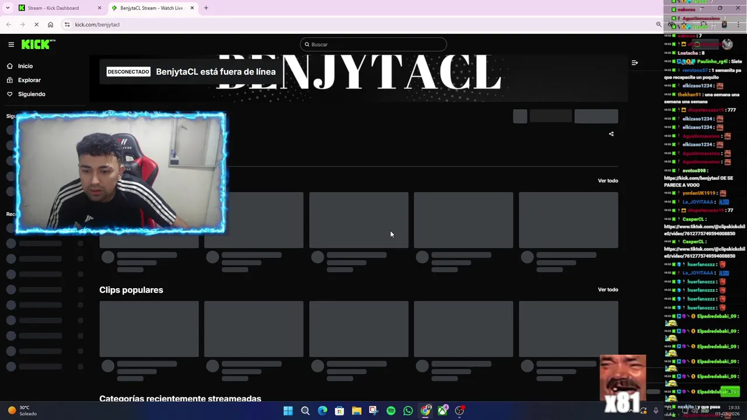The width and height of the screenshot is (747, 420).
Task: Click the browser home button
Action: coord(51,24)
